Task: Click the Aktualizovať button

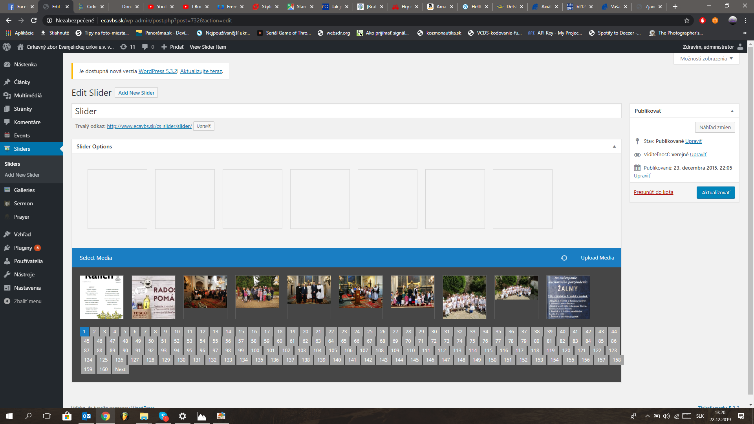Action: tap(716, 192)
